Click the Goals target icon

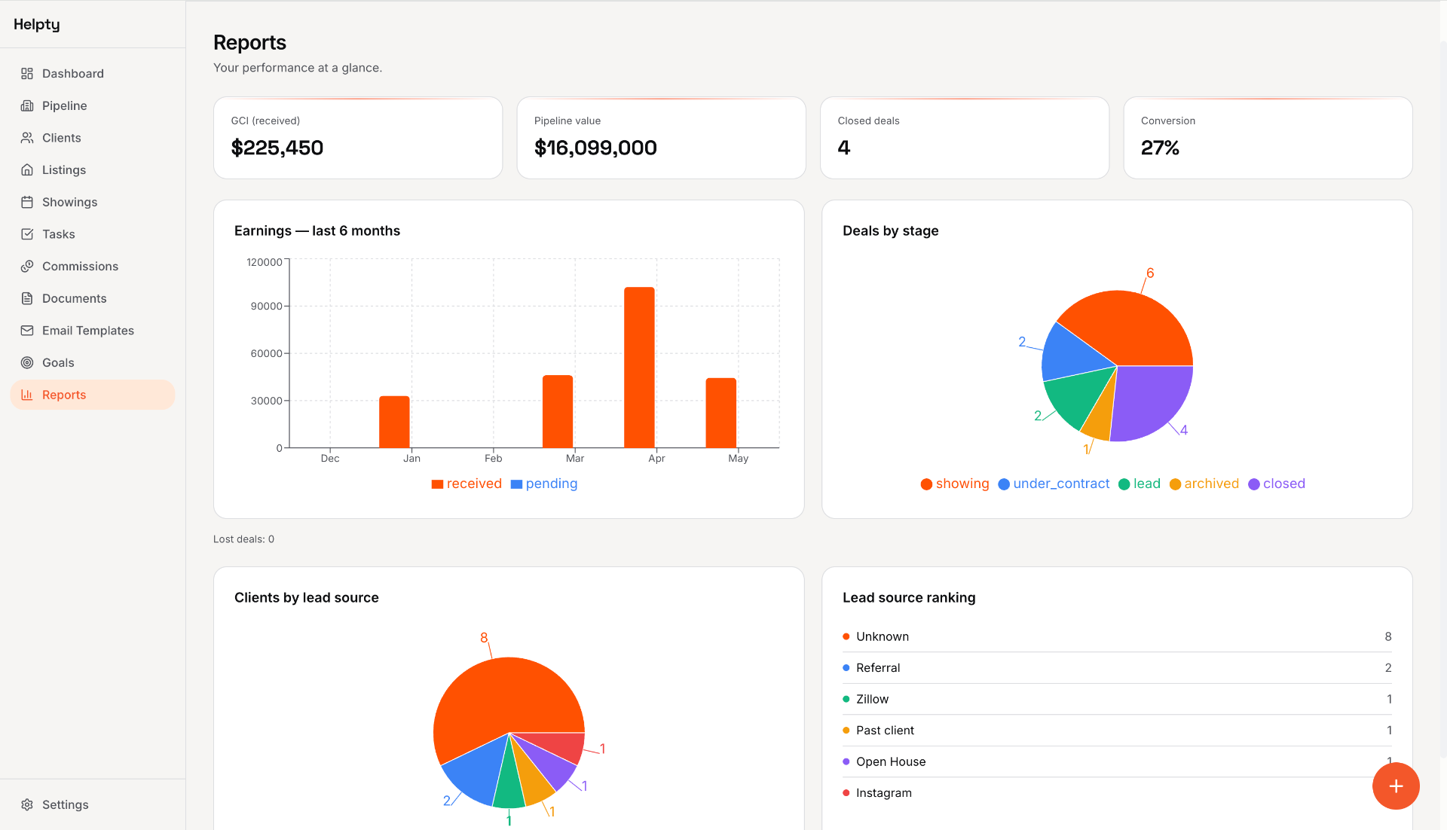pyautogui.click(x=27, y=363)
